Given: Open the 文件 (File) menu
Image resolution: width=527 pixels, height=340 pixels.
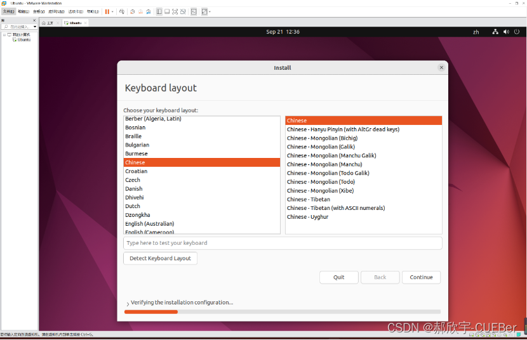Looking at the screenshot, I should 8,11.
